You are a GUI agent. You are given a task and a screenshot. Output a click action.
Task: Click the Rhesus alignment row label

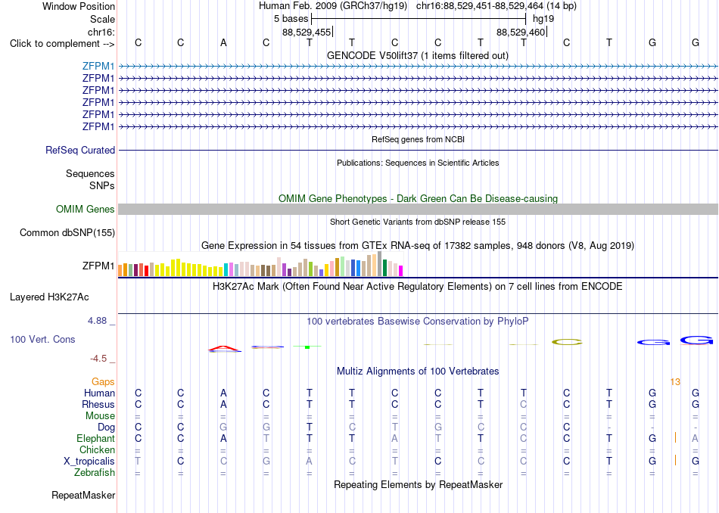point(98,405)
